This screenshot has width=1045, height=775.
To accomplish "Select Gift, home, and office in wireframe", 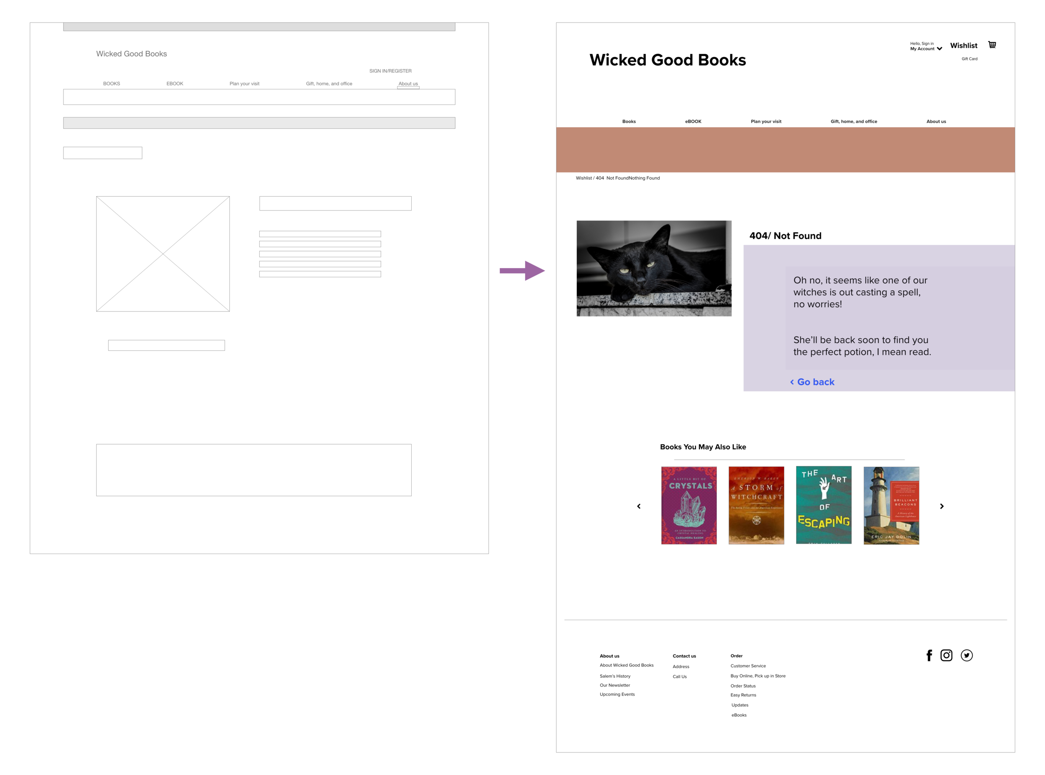I will point(329,84).
